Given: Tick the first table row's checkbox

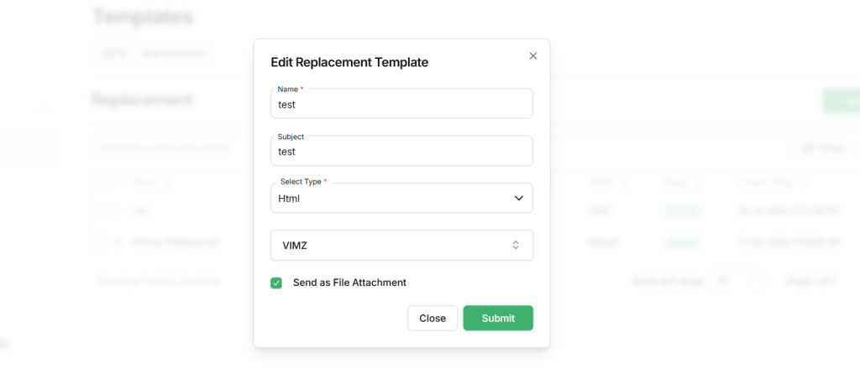Looking at the screenshot, I should 102,211.
